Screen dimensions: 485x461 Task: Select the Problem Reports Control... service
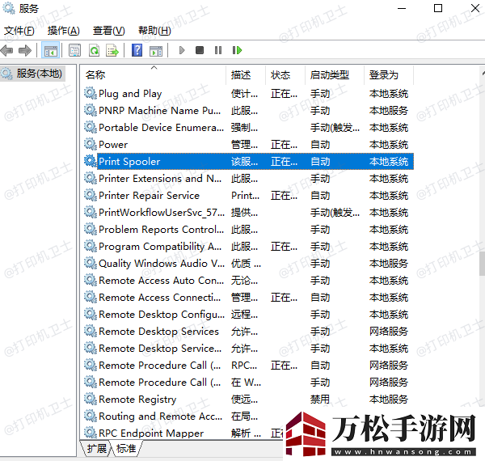tap(161, 230)
